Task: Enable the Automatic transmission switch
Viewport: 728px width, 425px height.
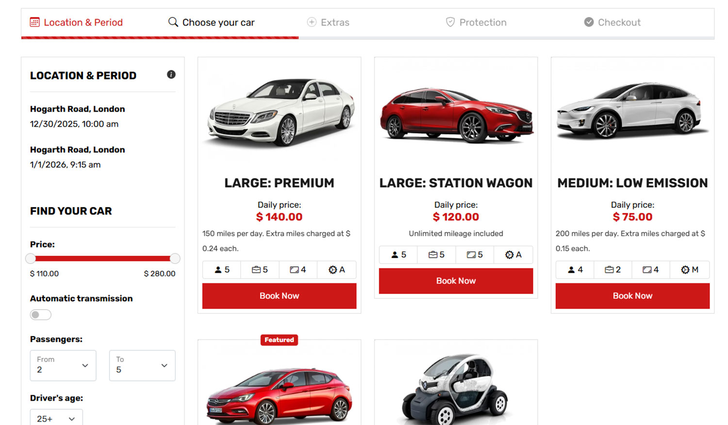Action: (x=41, y=315)
